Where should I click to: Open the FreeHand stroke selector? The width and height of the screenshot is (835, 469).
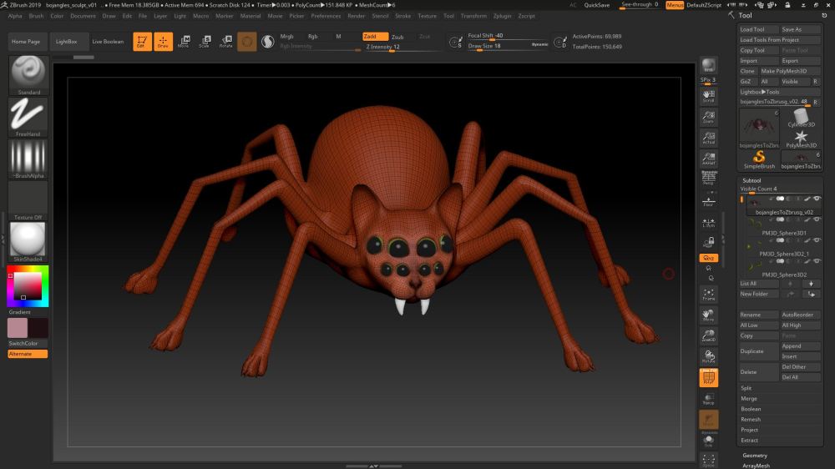(x=28, y=117)
